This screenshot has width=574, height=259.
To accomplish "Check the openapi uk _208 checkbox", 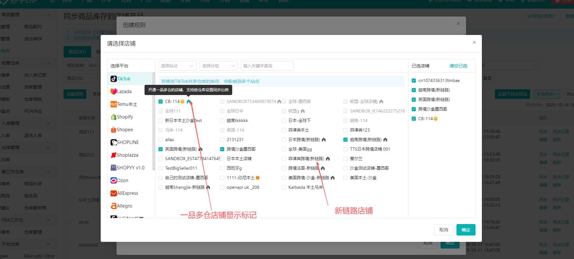I will click(x=222, y=187).
